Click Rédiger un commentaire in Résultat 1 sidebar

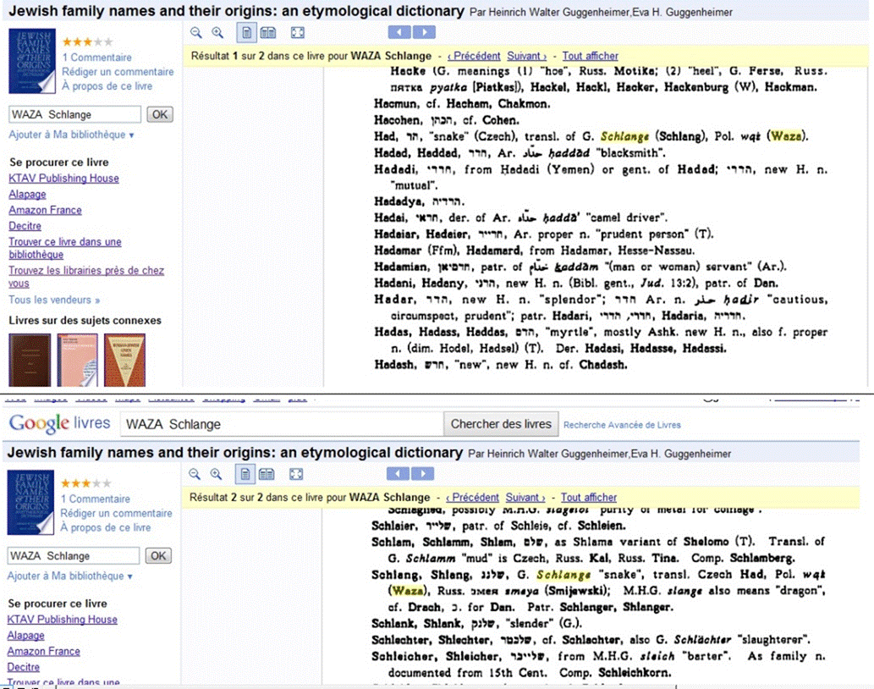(x=118, y=72)
